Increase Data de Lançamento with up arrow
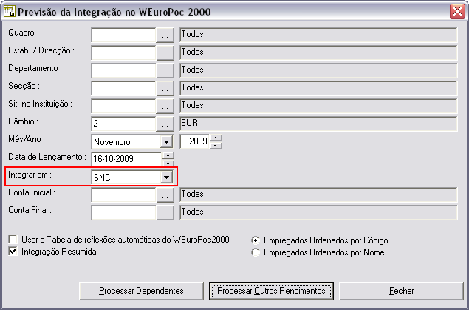Screen dimensions: 469x310 coord(168,156)
